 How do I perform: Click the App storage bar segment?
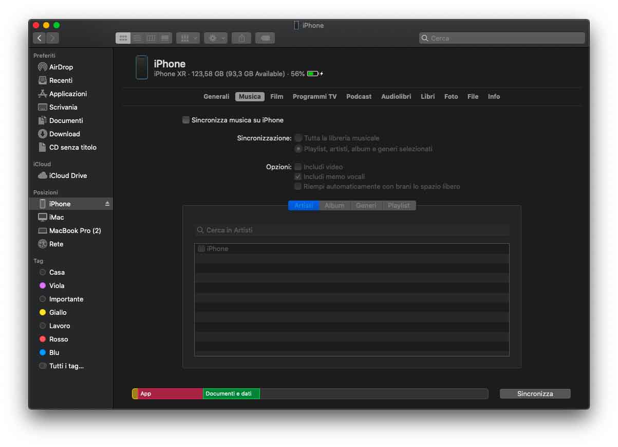coord(170,394)
